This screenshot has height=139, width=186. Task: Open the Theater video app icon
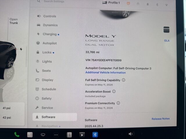[82, 134]
